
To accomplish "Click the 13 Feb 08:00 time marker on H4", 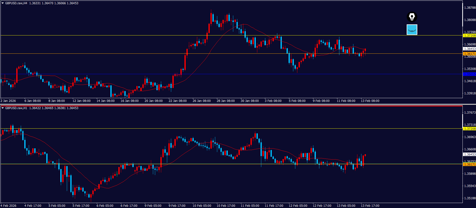I will click(x=370, y=101).
